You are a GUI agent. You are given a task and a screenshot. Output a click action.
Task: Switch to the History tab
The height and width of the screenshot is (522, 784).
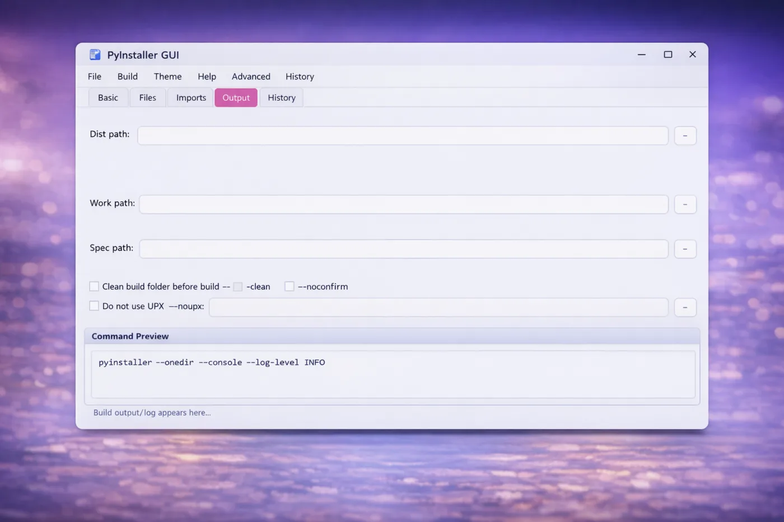click(x=281, y=97)
